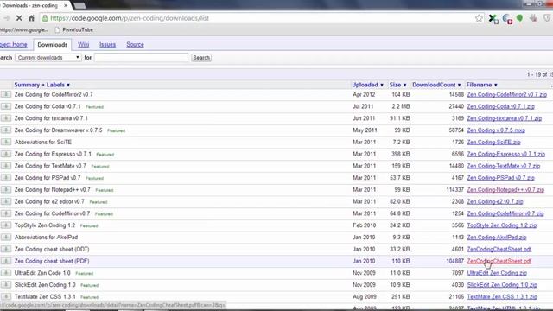The height and width of the screenshot is (311, 553).
Task: Open the UltraEdit.Zen.Coding.zip link
Action: point(497,273)
